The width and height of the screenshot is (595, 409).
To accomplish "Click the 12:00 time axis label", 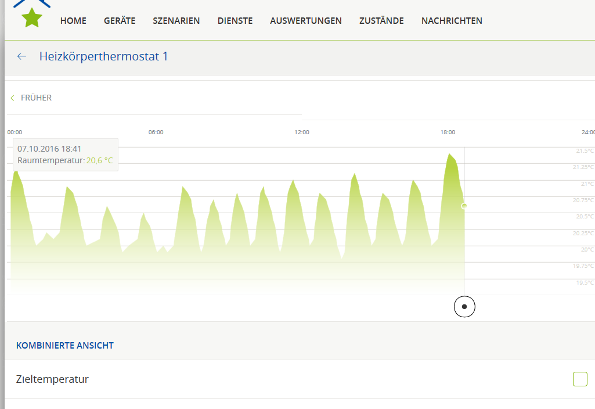I will tap(302, 132).
